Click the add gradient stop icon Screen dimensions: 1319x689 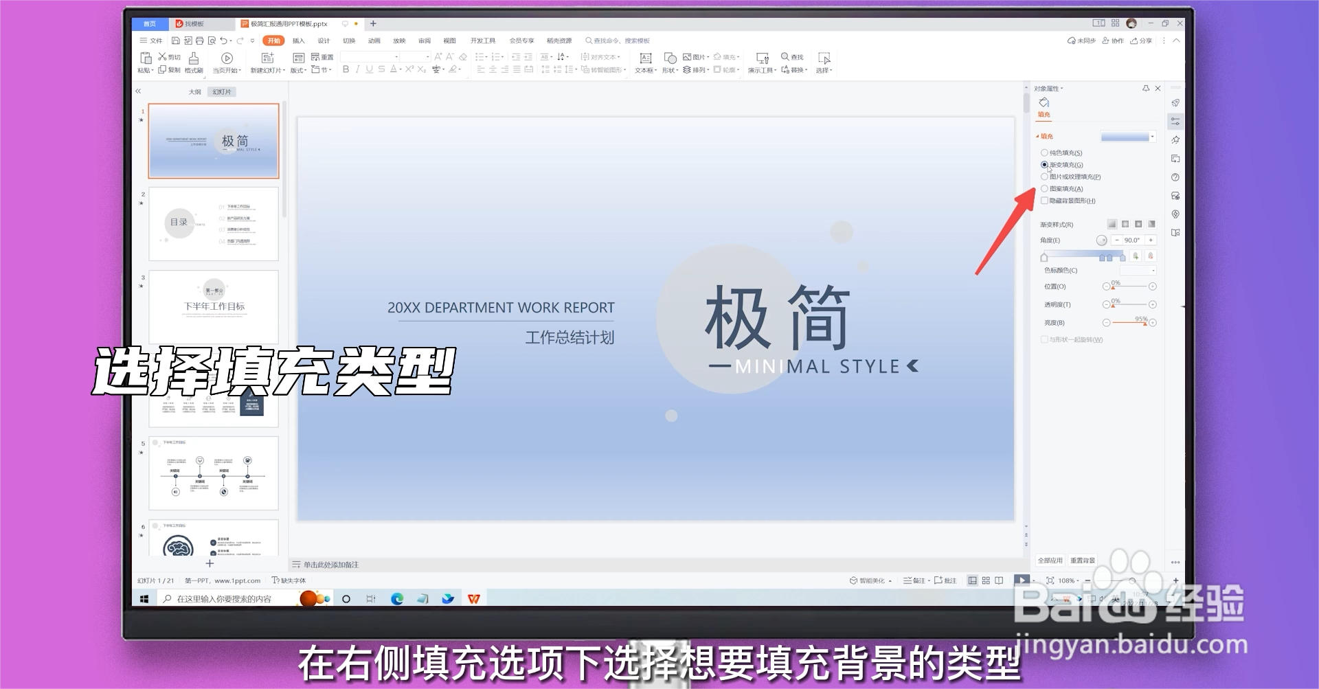coord(1136,256)
